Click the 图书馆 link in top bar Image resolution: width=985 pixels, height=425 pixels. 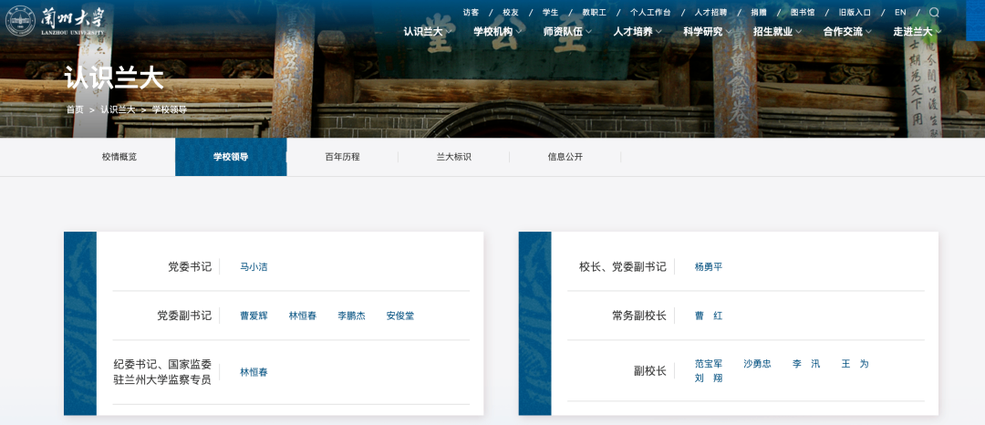click(x=802, y=13)
